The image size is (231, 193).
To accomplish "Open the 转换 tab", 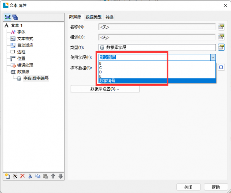I will (109, 17).
